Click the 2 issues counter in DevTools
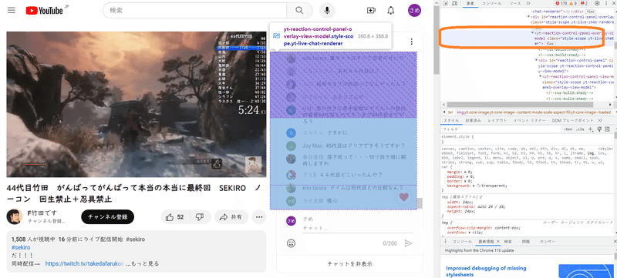The image size is (617, 278). 585,3
